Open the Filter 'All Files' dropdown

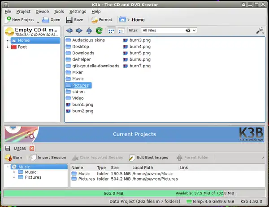169,31
